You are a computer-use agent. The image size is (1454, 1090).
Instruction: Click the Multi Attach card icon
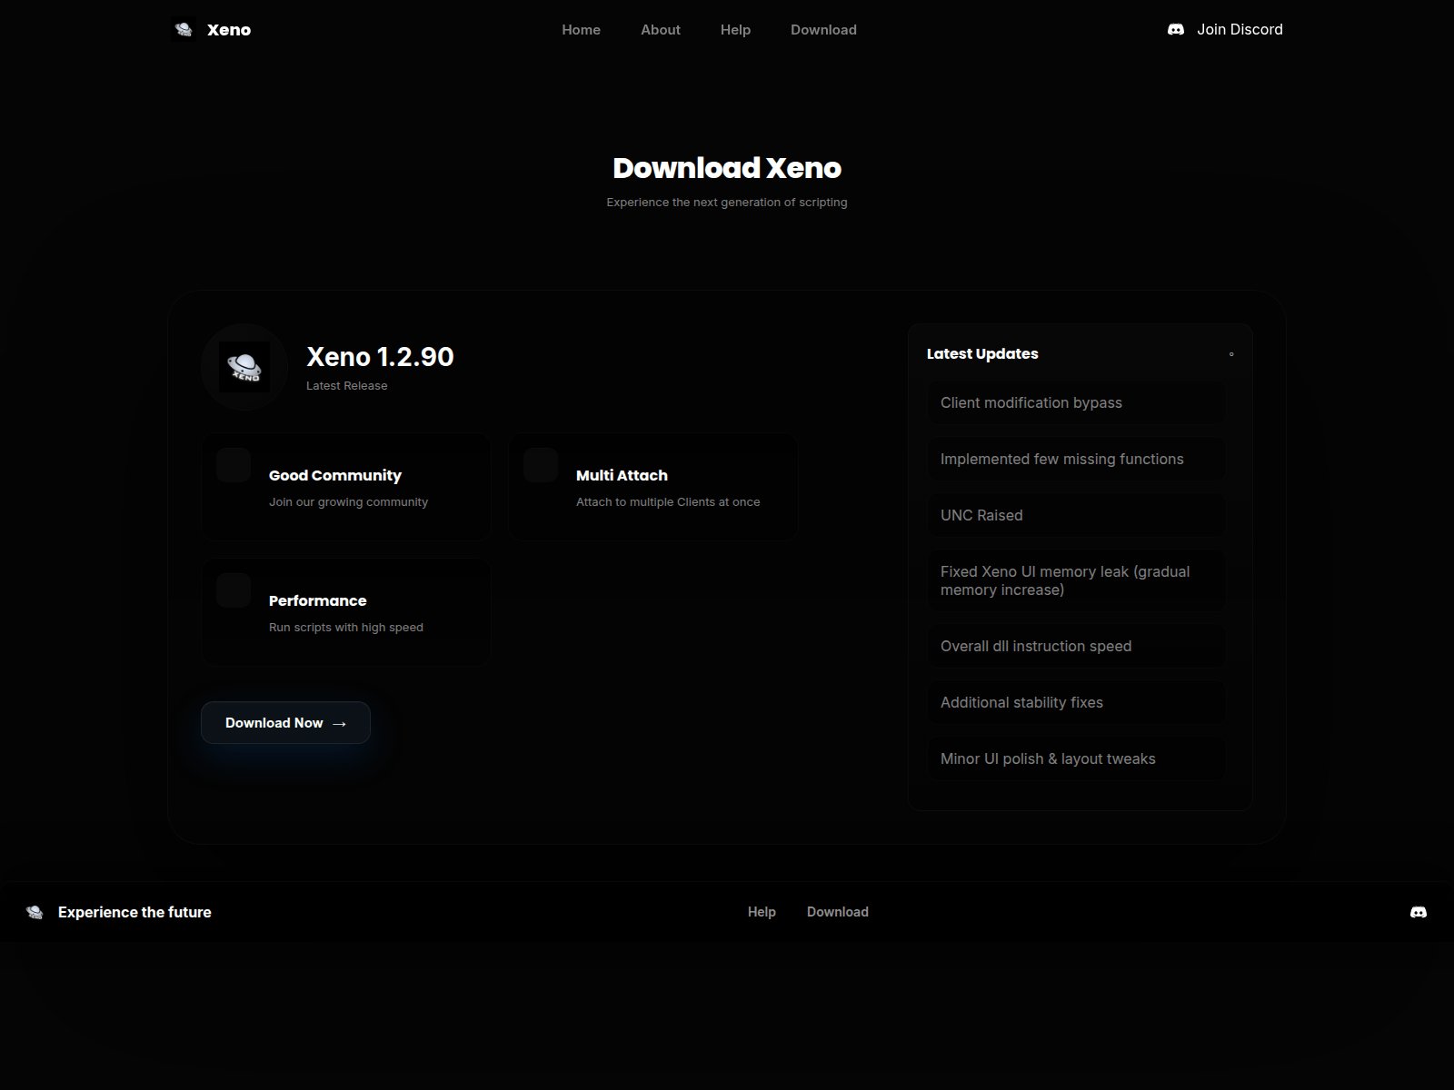[x=541, y=465]
